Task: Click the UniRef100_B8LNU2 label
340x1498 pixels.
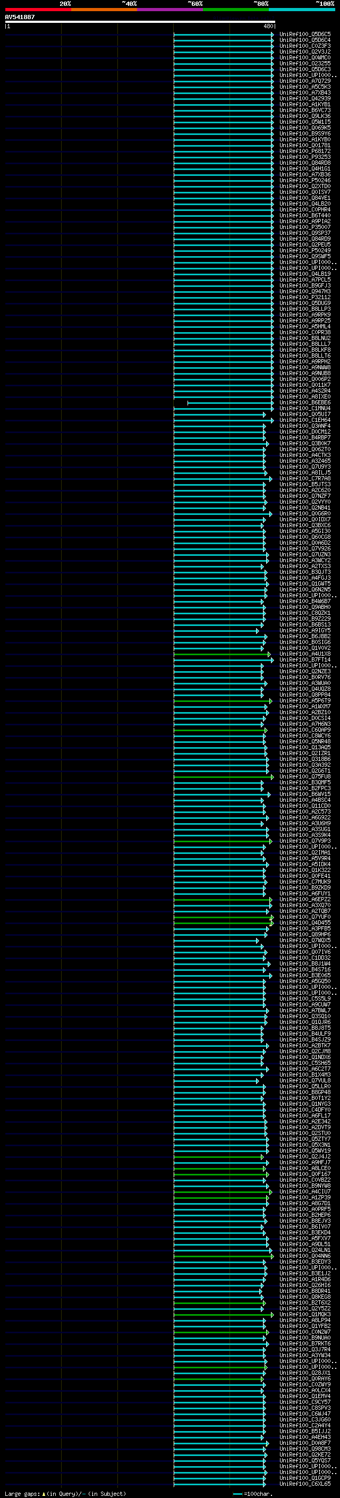Action: tap(305, 338)
